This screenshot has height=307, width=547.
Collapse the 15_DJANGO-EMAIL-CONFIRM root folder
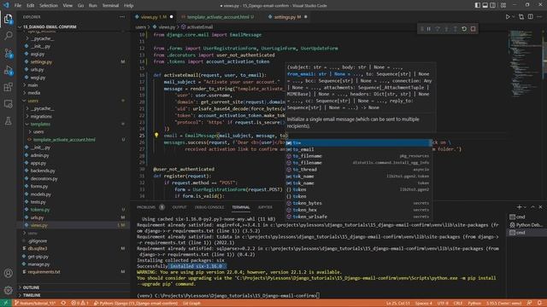click(50, 26)
